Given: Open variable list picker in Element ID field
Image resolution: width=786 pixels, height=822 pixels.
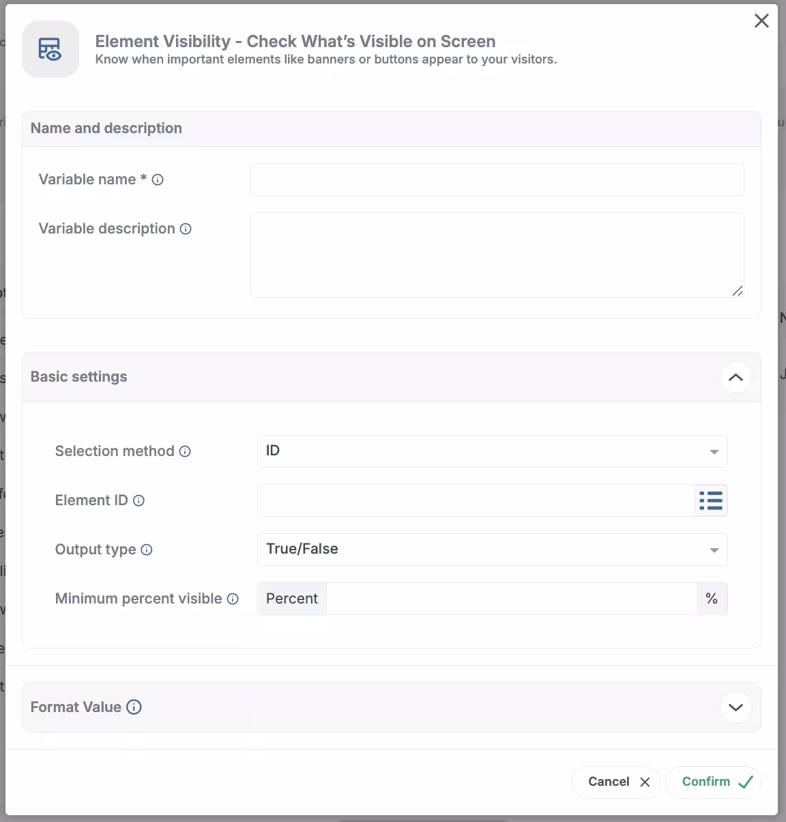Looking at the screenshot, I should tap(711, 500).
